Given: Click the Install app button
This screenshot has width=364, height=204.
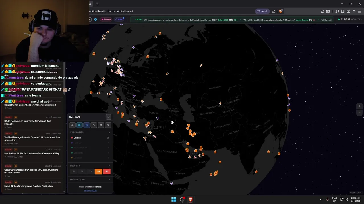Looking at the screenshot, I should 262,11.
